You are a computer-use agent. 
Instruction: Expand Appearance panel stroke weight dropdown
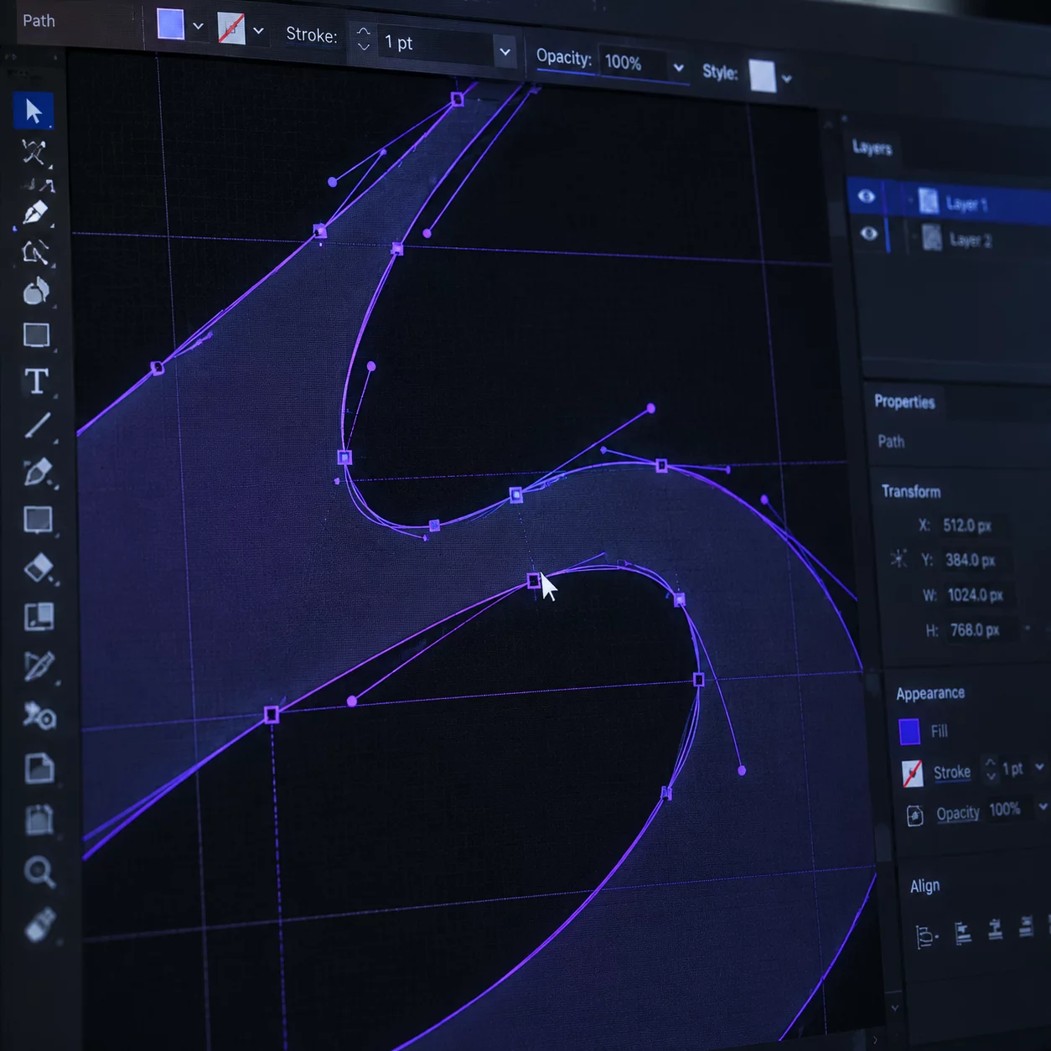point(1040,767)
